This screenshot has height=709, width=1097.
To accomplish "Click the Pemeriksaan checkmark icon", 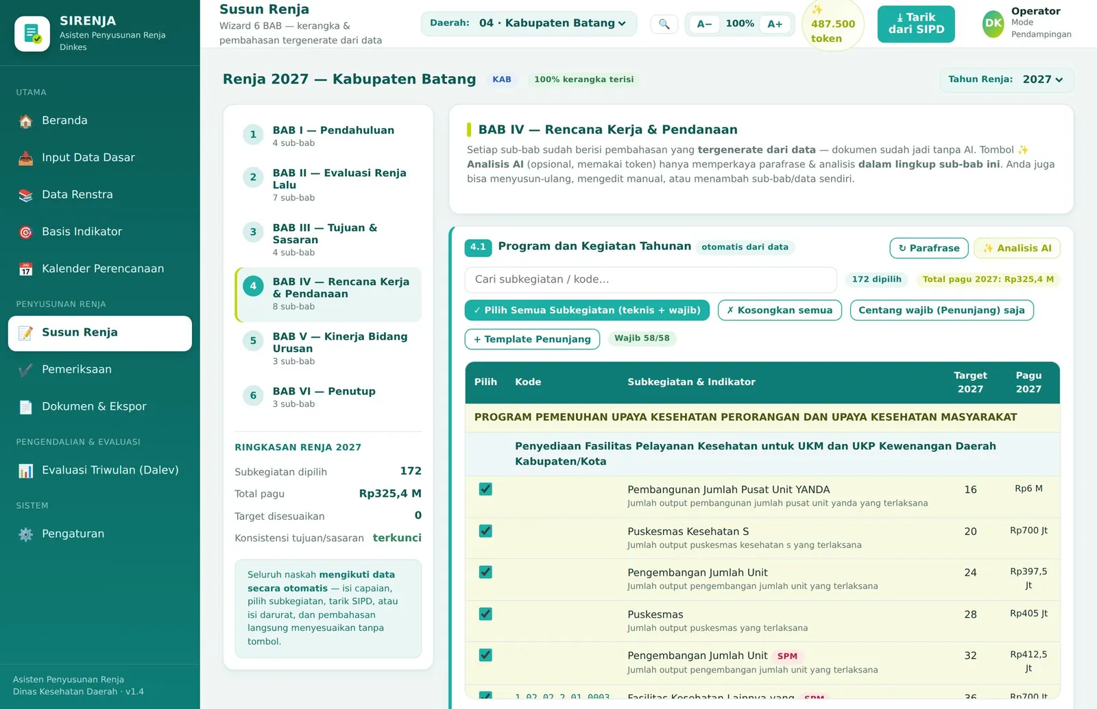I will (25, 370).
